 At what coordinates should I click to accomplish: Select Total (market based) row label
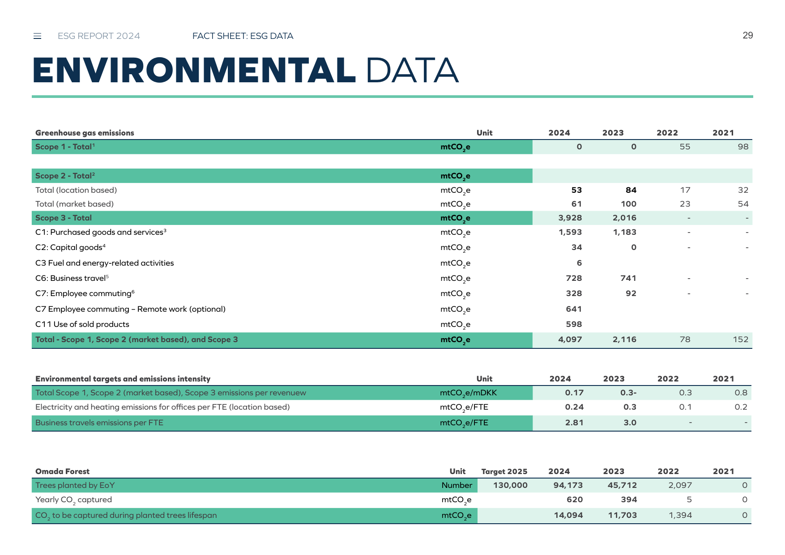coord(74,204)
